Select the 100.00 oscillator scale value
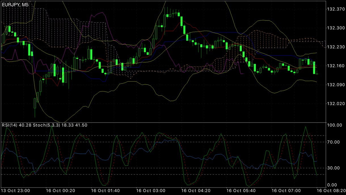 click(x=334, y=125)
